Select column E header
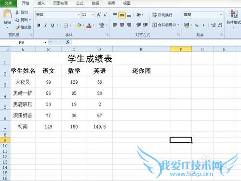241x181 pixels. point(141,49)
